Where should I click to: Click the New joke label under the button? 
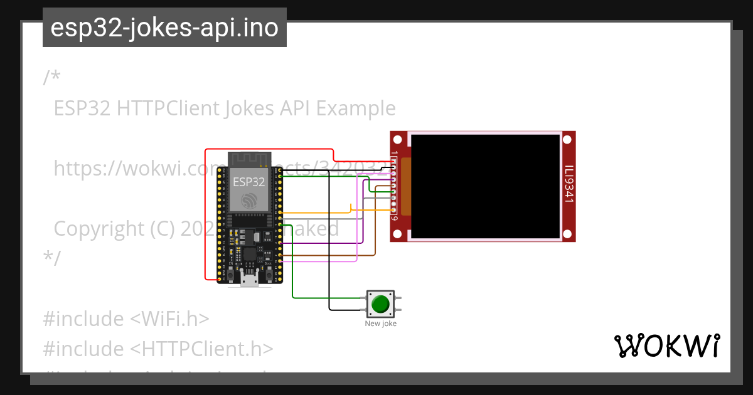click(x=380, y=324)
